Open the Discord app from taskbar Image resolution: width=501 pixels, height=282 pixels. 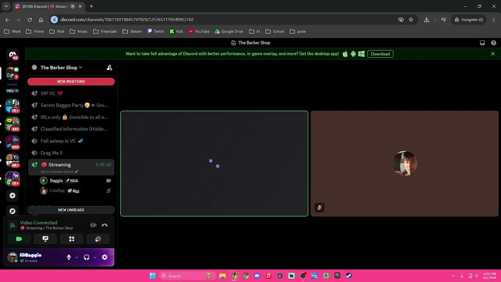(257, 276)
